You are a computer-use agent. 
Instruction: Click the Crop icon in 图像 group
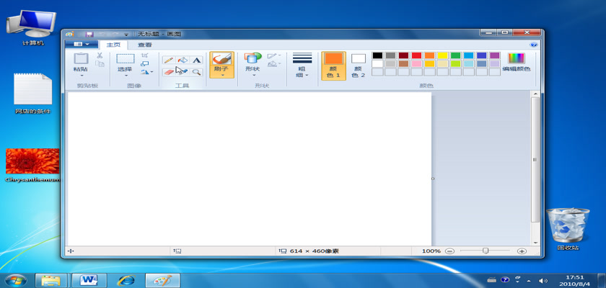tap(145, 55)
